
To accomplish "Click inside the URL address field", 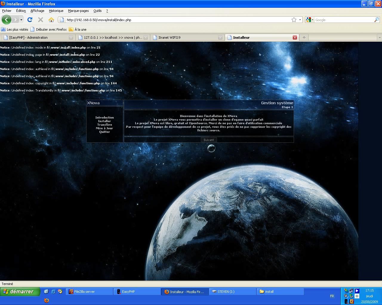I will coord(176,20).
